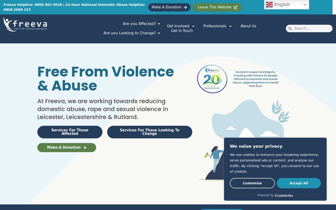This screenshot has height=210, width=336.
Task: Click Accept All cookies button
Action: [299, 183]
